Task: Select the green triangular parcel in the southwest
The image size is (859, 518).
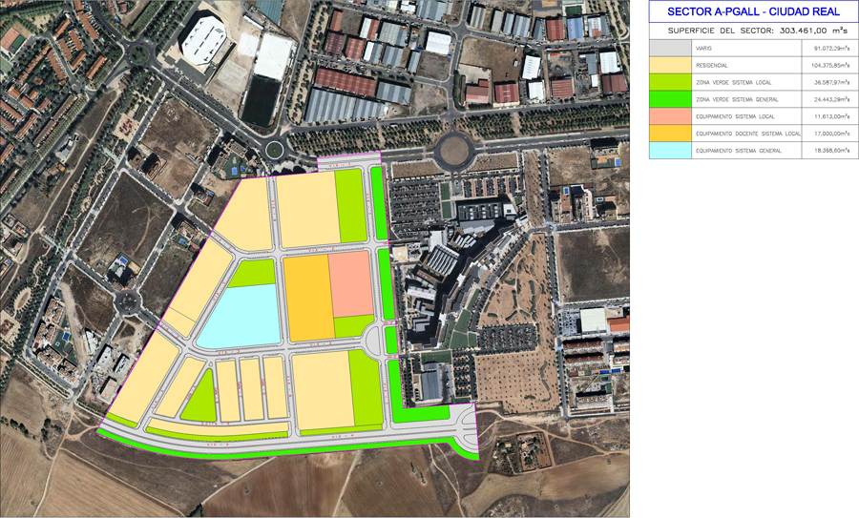Action: point(200,401)
